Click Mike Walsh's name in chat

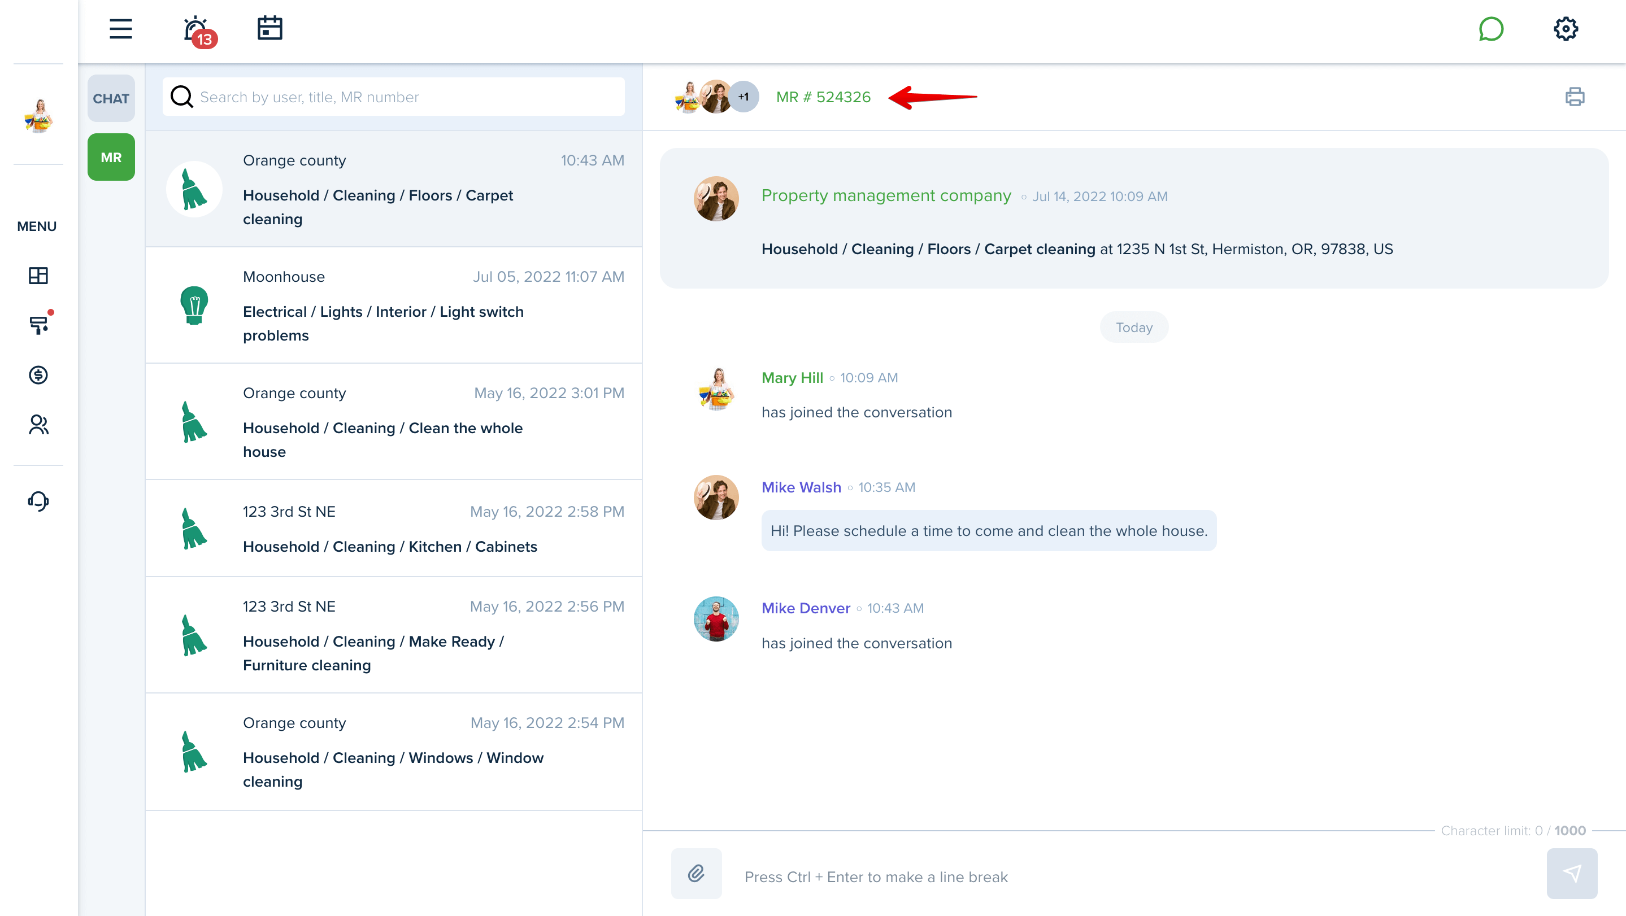click(x=801, y=487)
